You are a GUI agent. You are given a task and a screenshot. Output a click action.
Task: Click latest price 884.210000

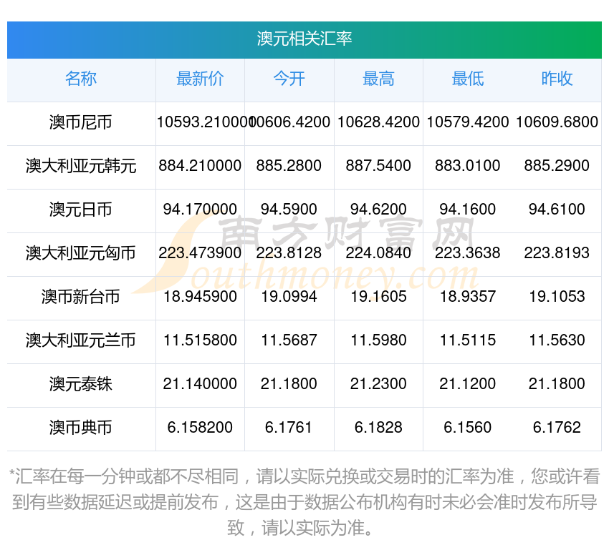pos(200,166)
